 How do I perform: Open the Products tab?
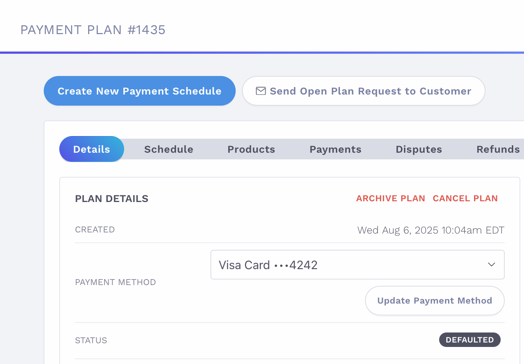pyautogui.click(x=251, y=149)
